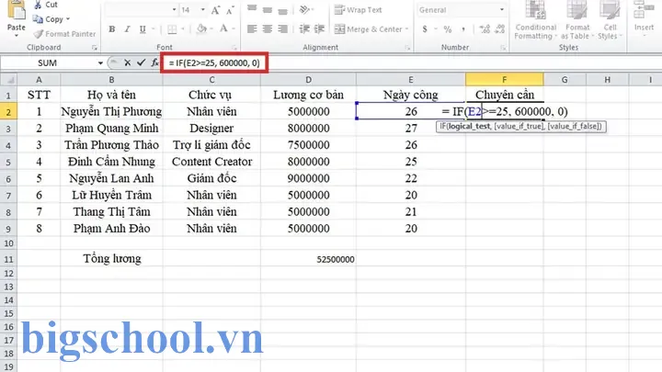Click Merge & Center button
This screenshot has width=662, height=372.
pyautogui.click(x=368, y=29)
